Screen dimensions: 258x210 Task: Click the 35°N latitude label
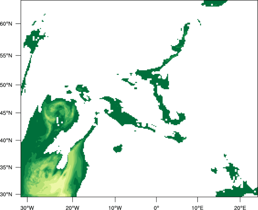coord(6,167)
